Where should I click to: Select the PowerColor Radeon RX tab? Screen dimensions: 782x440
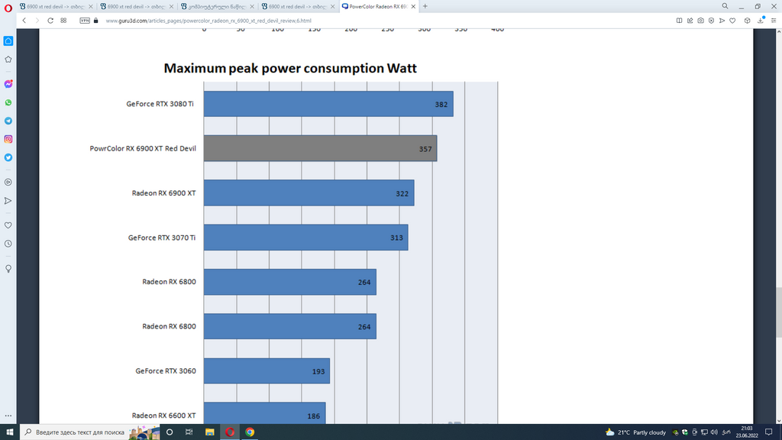(379, 6)
